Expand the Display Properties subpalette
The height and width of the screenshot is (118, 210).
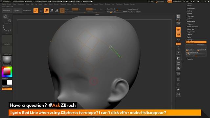[x=192, y=27]
